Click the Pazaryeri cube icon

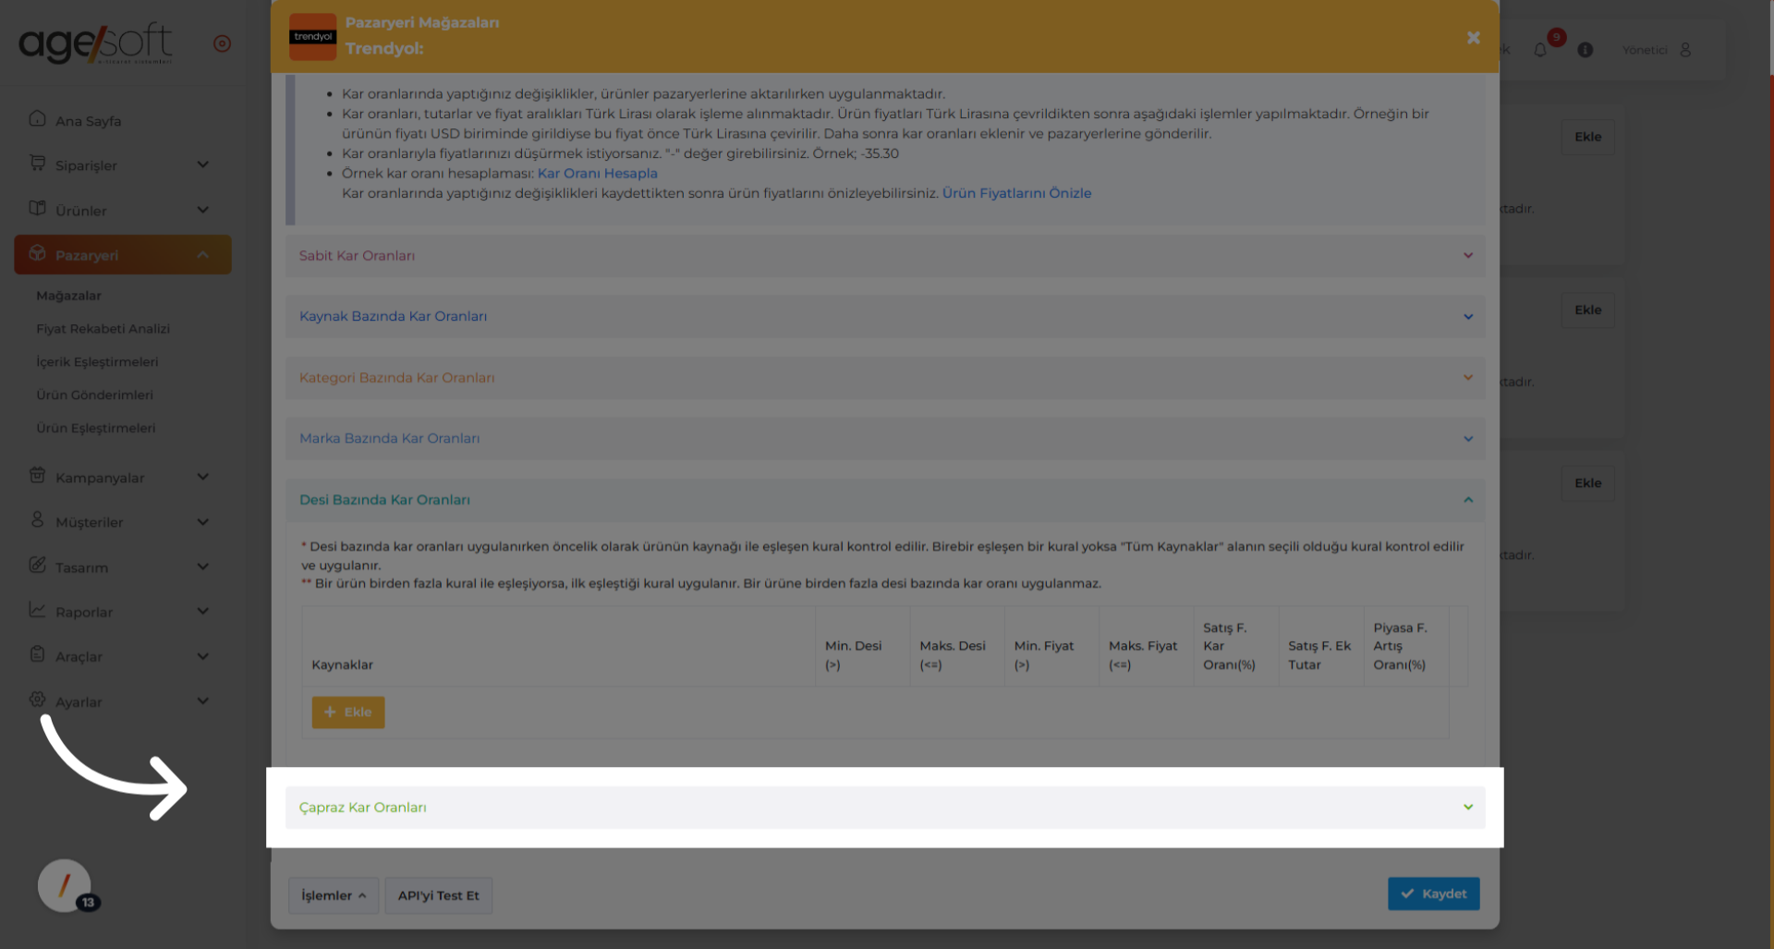[x=37, y=253]
